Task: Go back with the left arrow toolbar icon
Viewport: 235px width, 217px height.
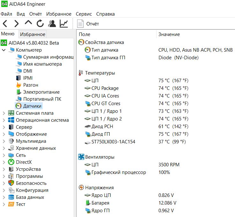Action: (x=5, y=24)
